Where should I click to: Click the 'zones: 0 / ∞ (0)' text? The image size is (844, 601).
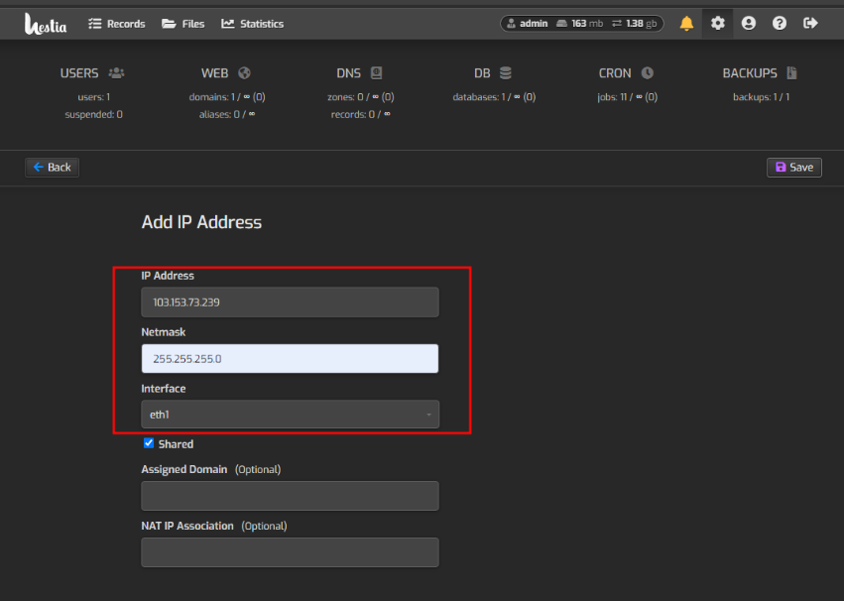point(361,97)
